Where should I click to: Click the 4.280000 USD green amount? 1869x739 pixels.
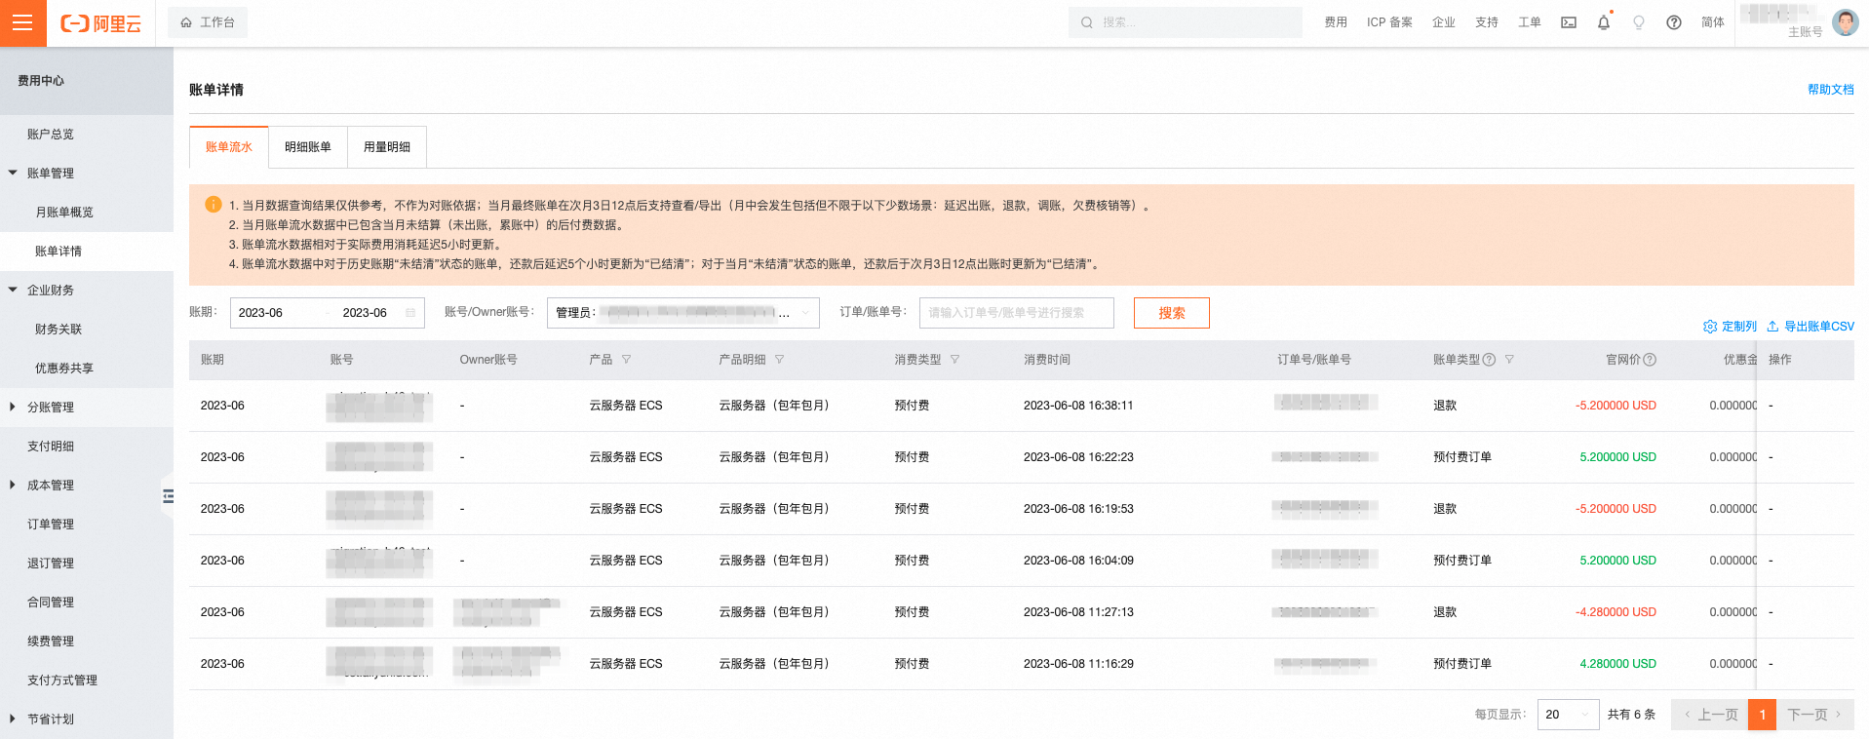[1617, 664]
